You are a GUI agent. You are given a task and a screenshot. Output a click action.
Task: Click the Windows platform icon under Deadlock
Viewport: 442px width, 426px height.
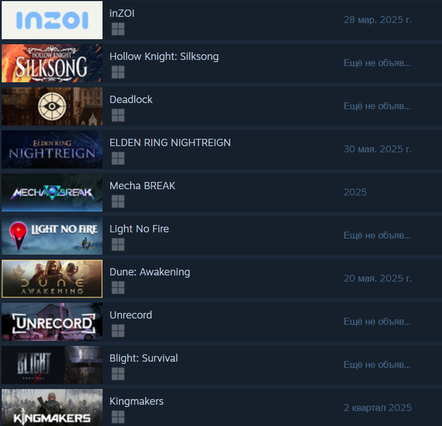coord(118,115)
